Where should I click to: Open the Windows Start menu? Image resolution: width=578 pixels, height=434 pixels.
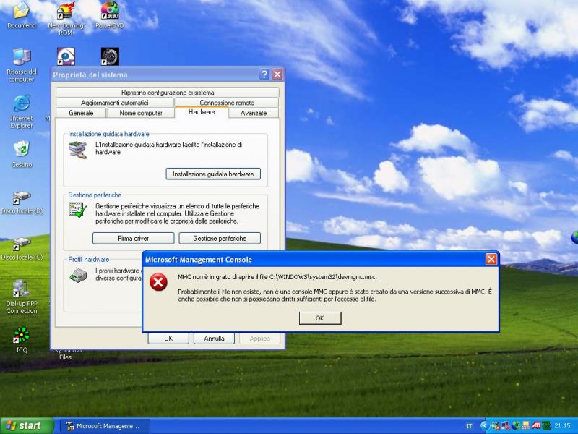coord(27,426)
